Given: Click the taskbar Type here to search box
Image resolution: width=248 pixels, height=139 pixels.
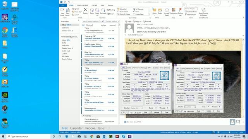Looking at the screenshot, I should [28, 136].
